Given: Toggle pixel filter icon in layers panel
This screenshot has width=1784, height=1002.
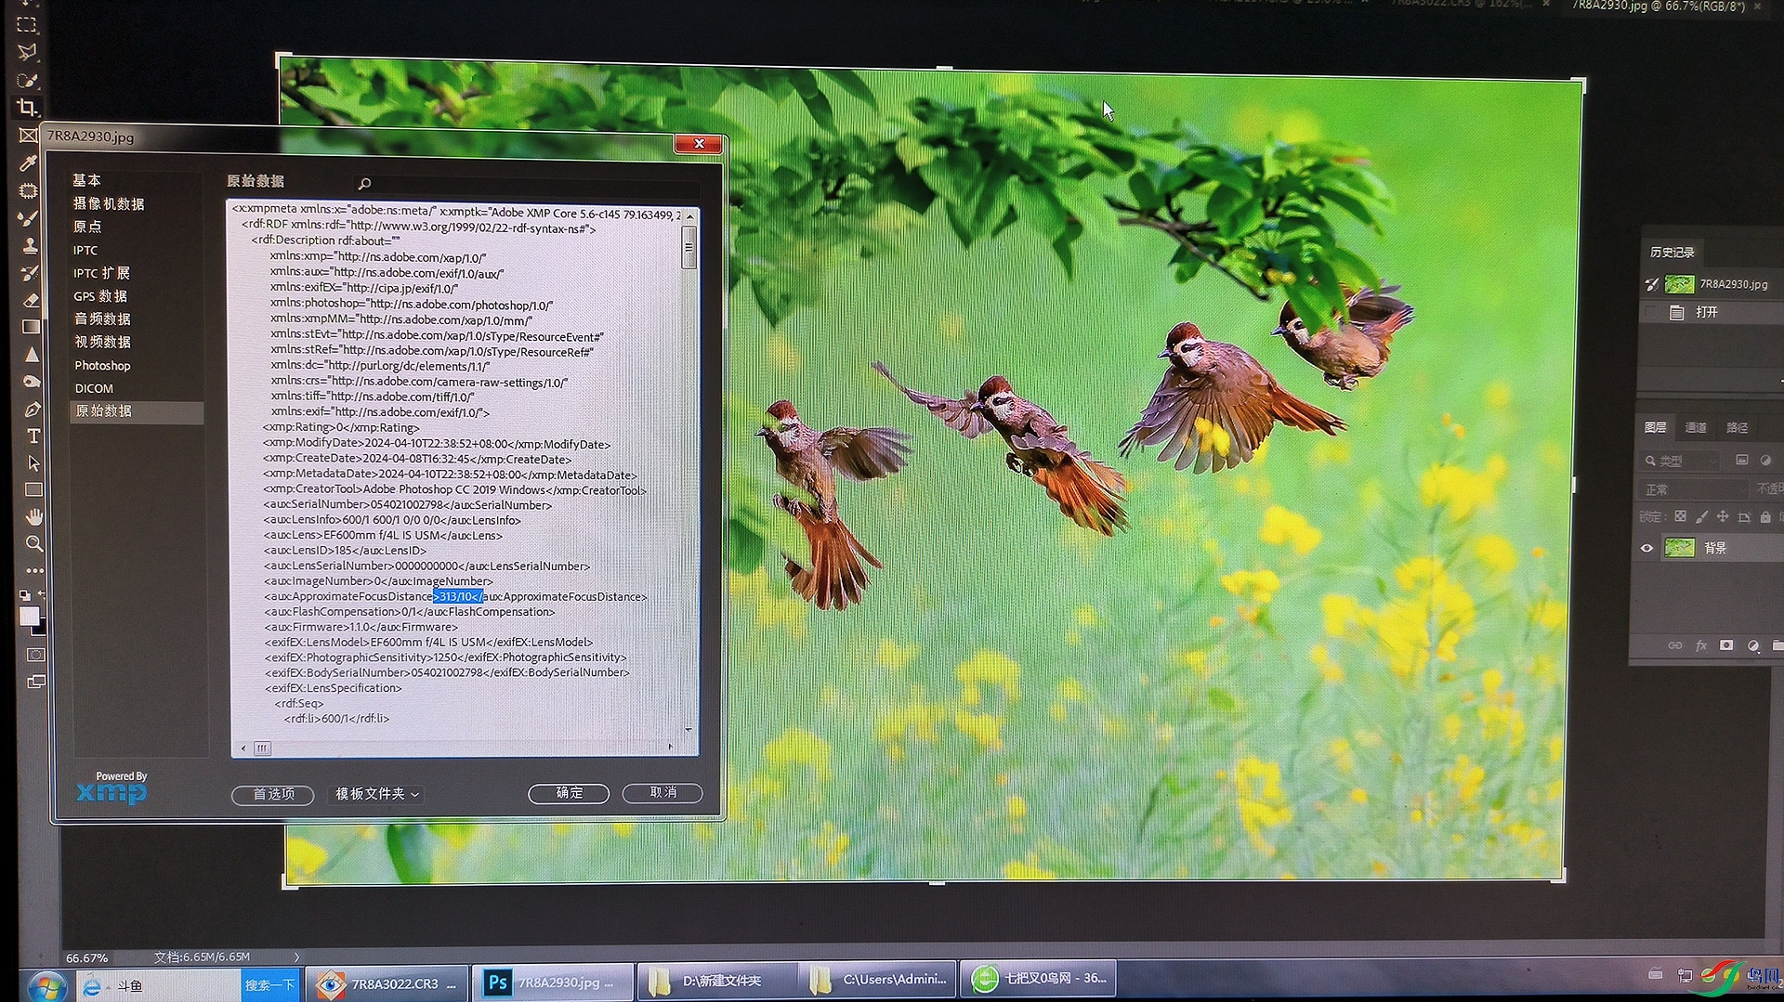Looking at the screenshot, I should pos(1742,460).
